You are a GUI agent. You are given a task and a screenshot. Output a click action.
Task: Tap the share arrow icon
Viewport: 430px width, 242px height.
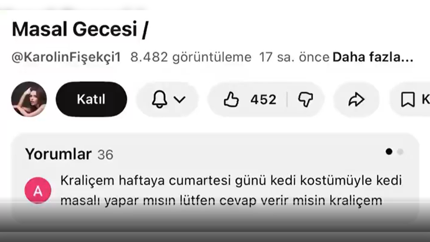point(356,100)
